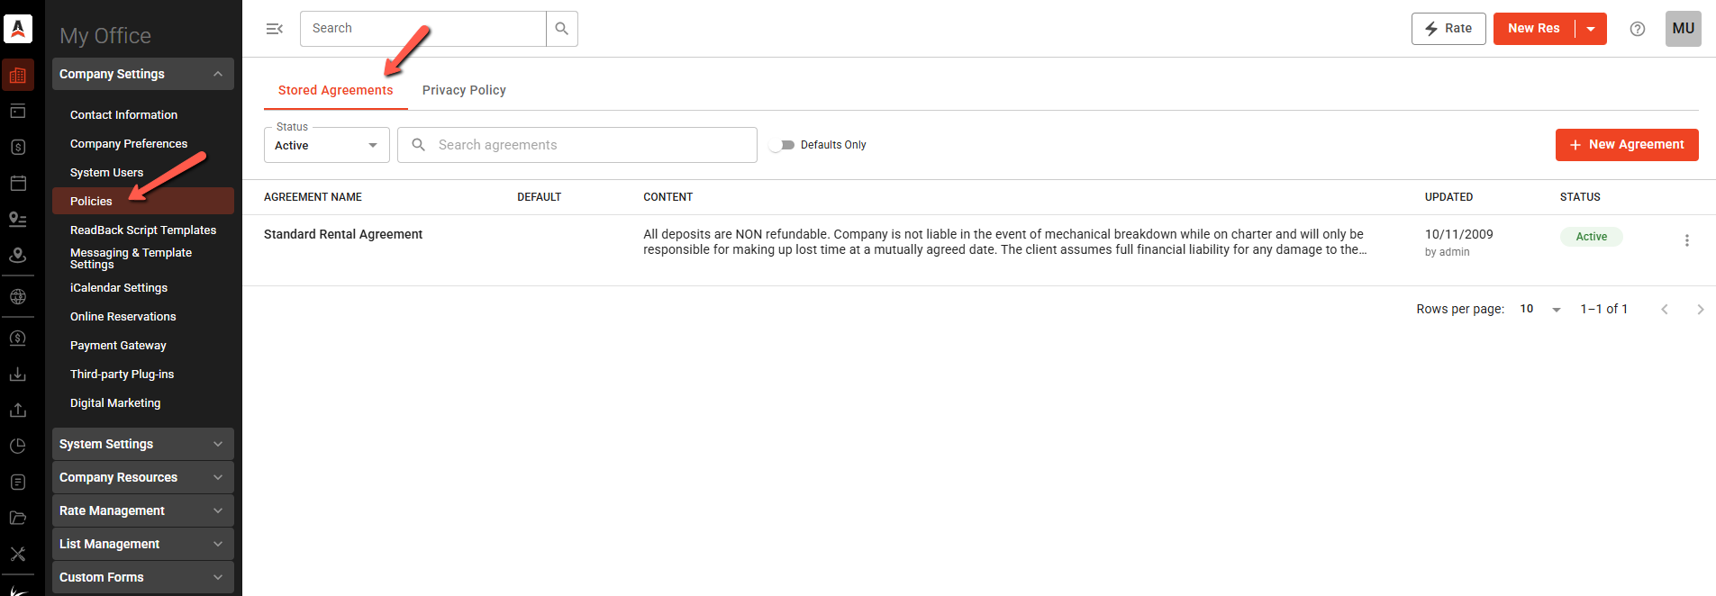Click the My Office building icon in rail
The image size is (1716, 596).
pos(18,76)
